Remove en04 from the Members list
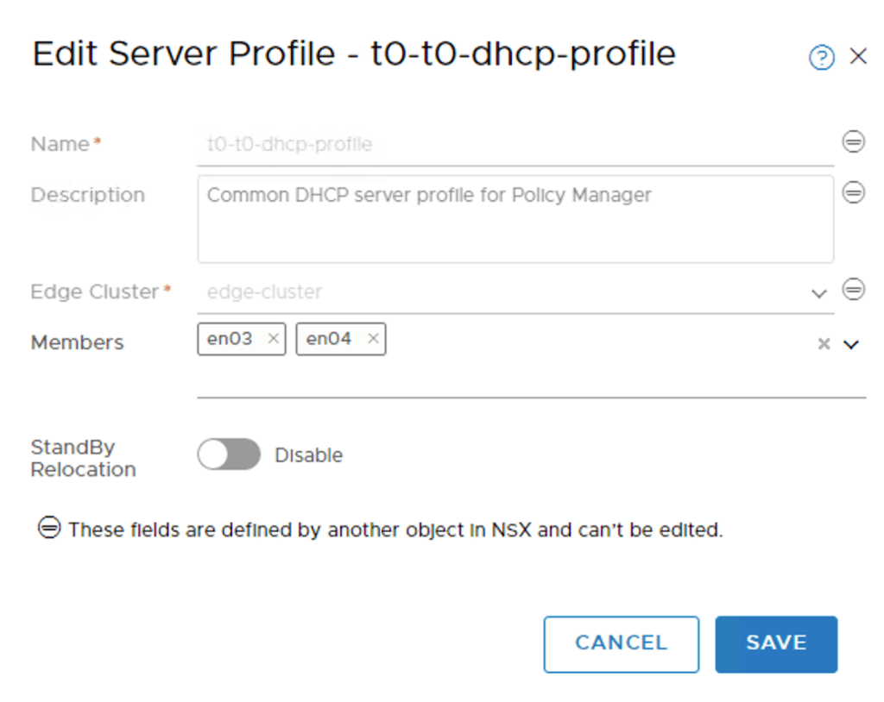884x702 pixels. point(373,339)
